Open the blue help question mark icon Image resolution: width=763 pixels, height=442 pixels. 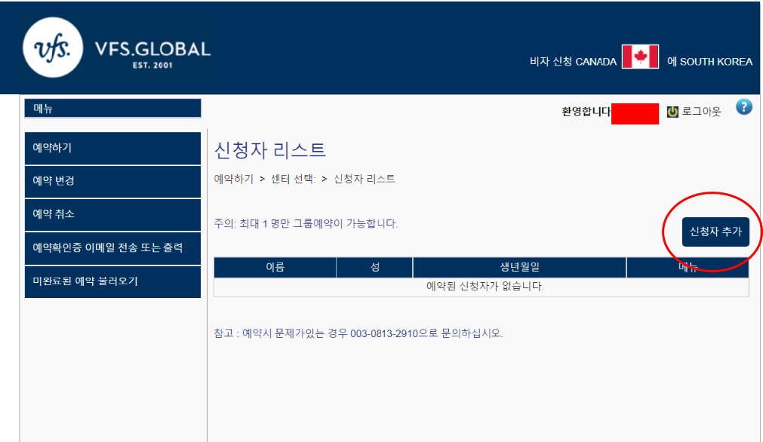tap(743, 107)
